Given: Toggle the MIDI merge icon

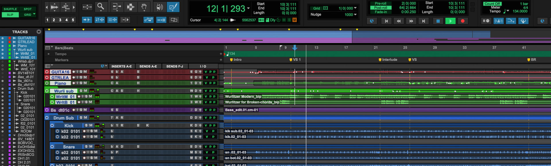Looking at the screenshot, I should point(511,21).
